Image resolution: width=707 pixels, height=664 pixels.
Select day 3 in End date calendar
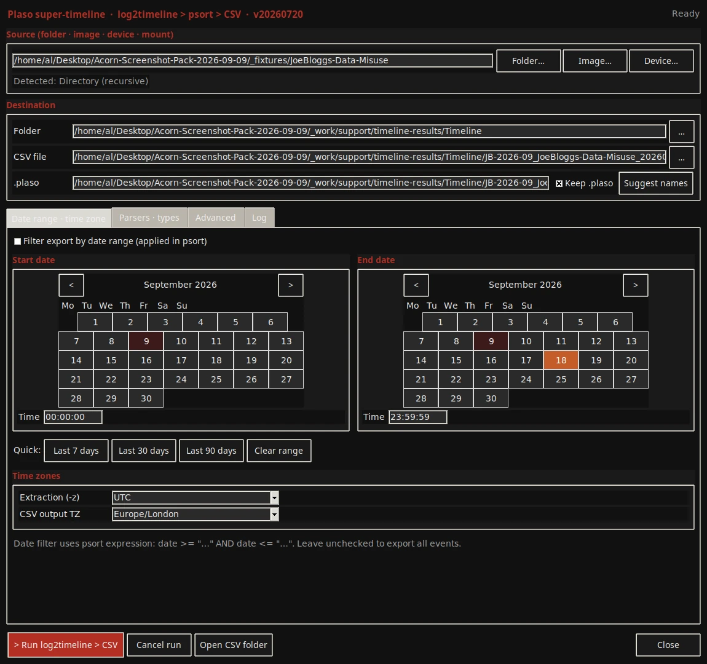pyautogui.click(x=510, y=322)
